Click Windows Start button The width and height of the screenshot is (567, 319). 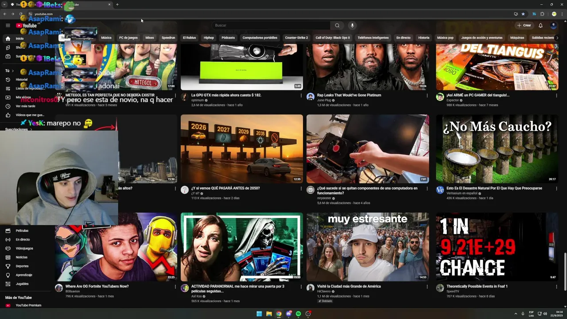(259, 314)
